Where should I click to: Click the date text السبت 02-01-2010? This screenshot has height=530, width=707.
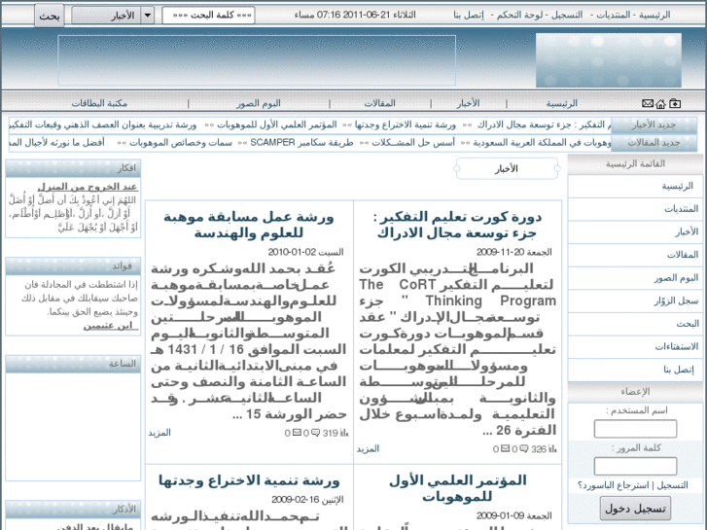(305, 252)
